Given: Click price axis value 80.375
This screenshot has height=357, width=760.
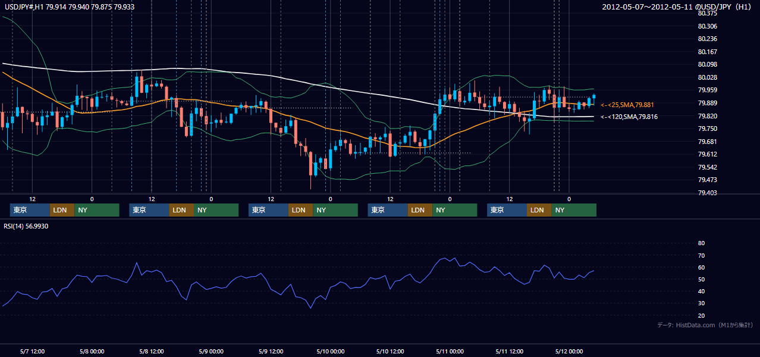Looking at the screenshot, I should (x=707, y=13).
